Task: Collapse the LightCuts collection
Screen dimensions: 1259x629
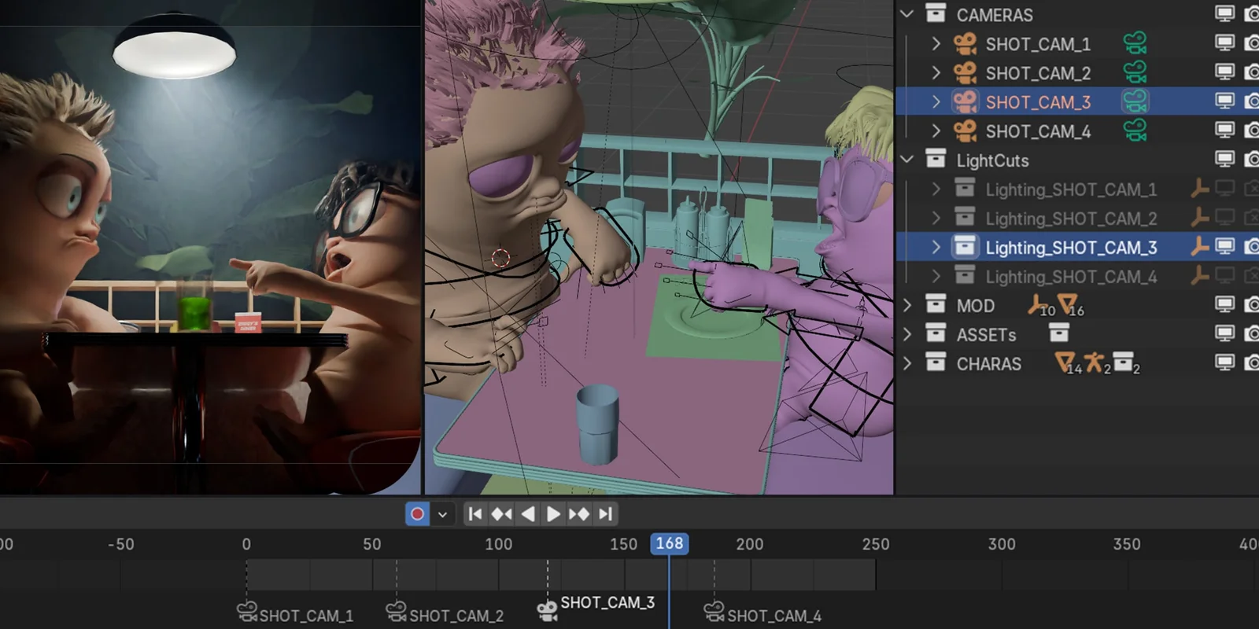Action: 907,160
